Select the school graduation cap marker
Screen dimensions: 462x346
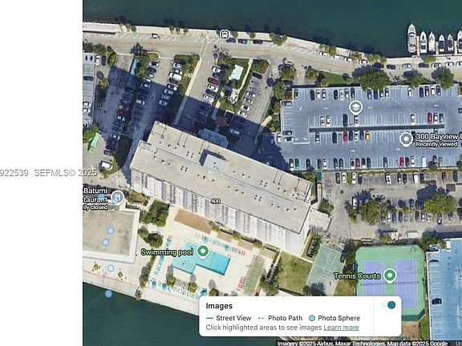[355, 107]
